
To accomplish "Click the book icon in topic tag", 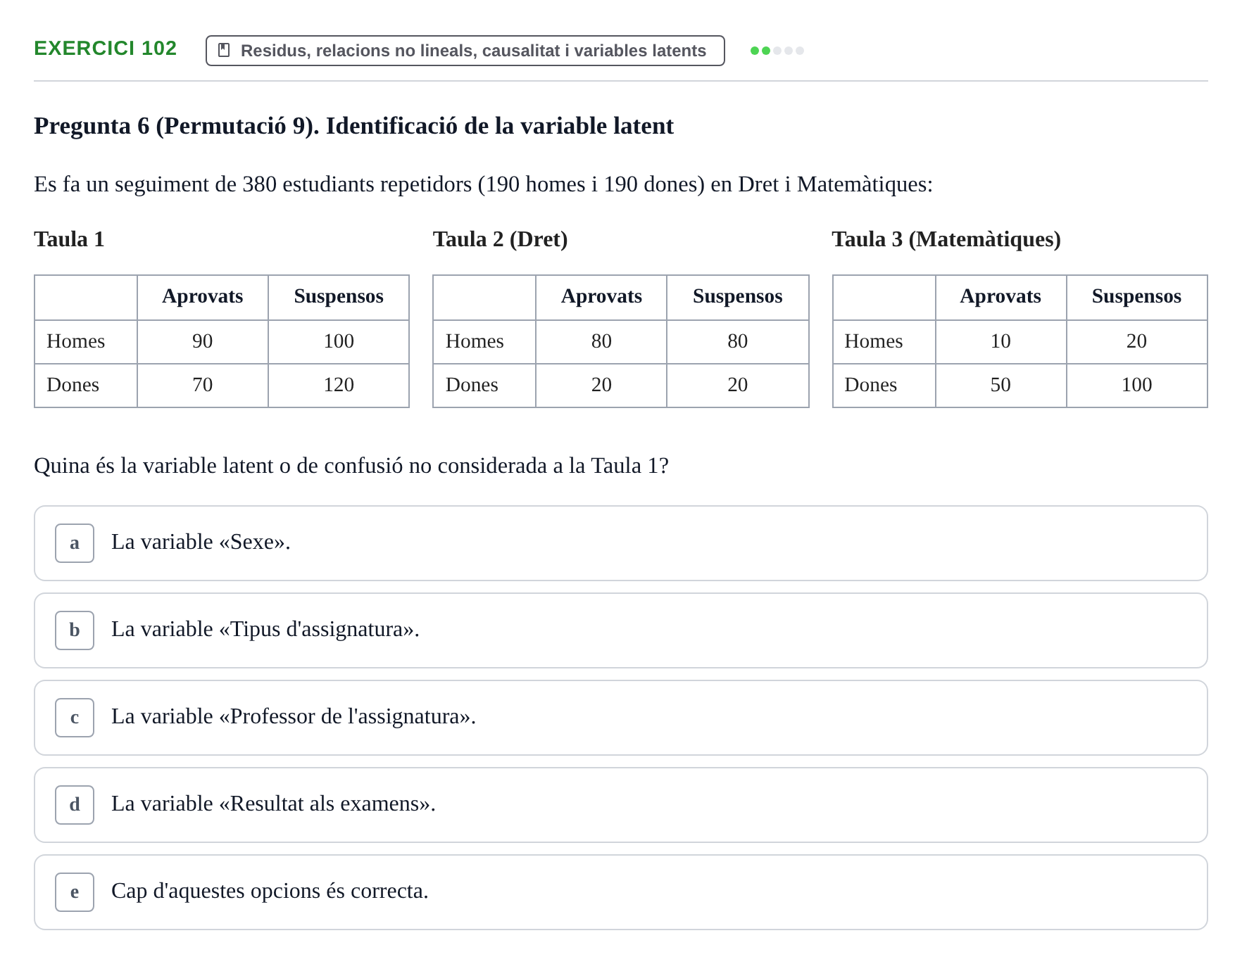I will (x=224, y=50).
